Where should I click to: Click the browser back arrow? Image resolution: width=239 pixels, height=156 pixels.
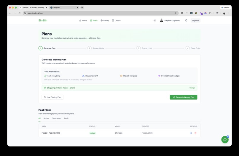(x=10, y=13)
